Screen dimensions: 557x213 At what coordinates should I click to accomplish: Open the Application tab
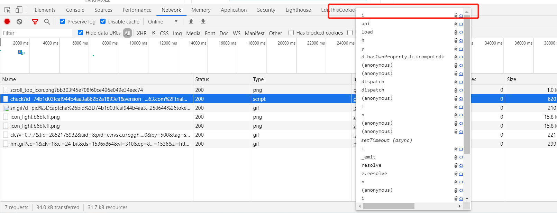click(234, 10)
